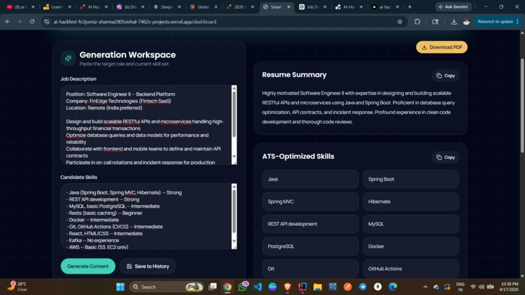Click down arrow of Job Description scrollbar

tap(234, 157)
